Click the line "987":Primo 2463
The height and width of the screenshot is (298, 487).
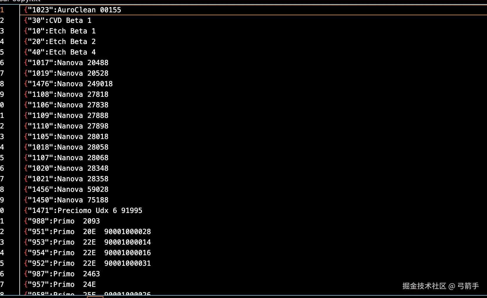coord(62,274)
